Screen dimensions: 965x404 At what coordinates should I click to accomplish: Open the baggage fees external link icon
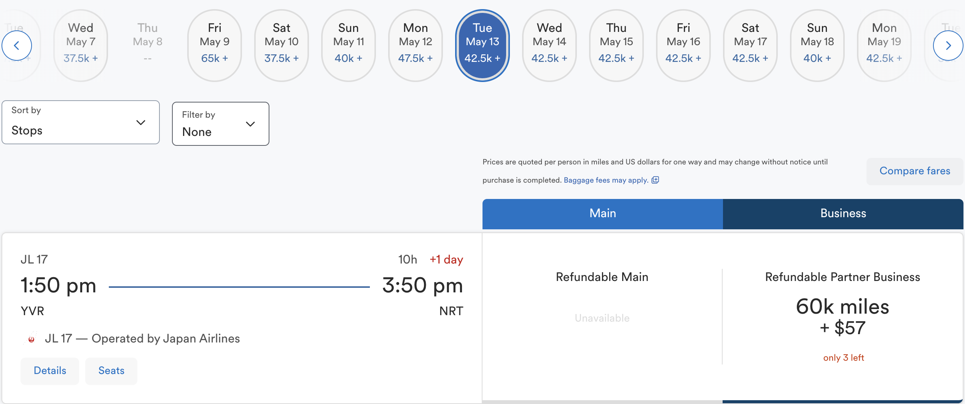point(655,180)
